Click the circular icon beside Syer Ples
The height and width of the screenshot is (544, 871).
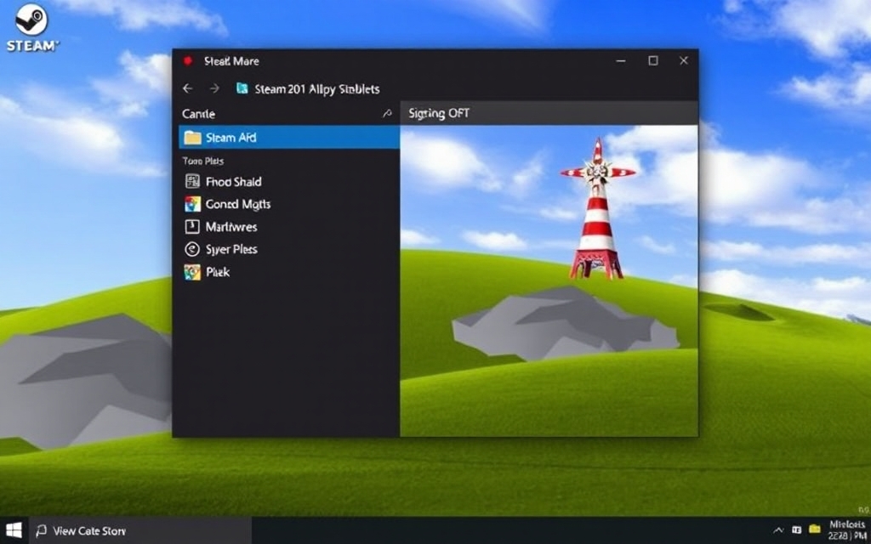click(x=191, y=249)
